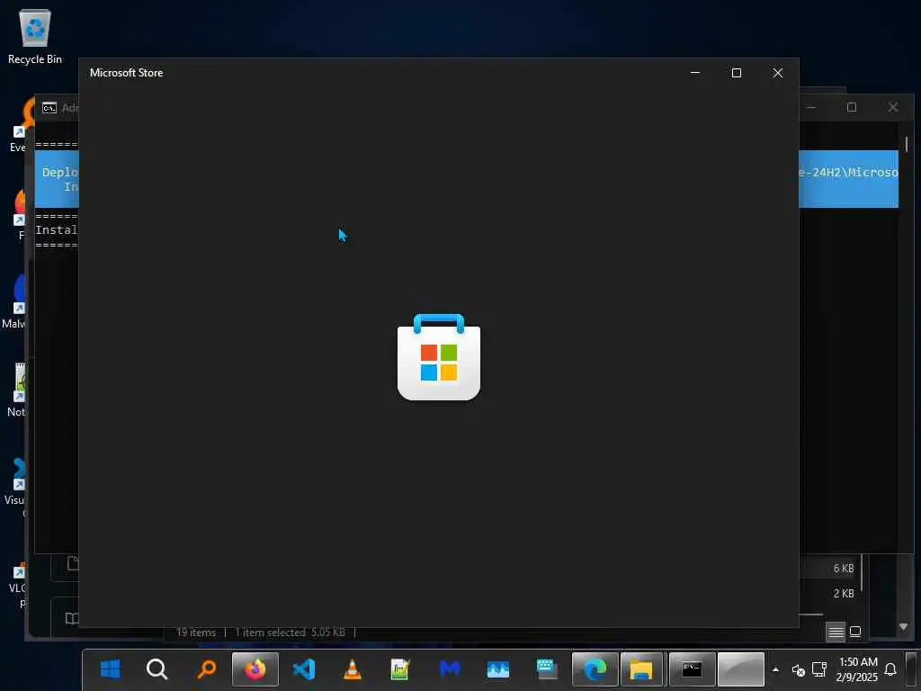Select the Recycle Bin desktop icon

pos(35,36)
